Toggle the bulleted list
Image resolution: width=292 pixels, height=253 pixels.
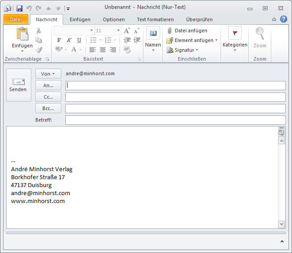click(93, 40)
